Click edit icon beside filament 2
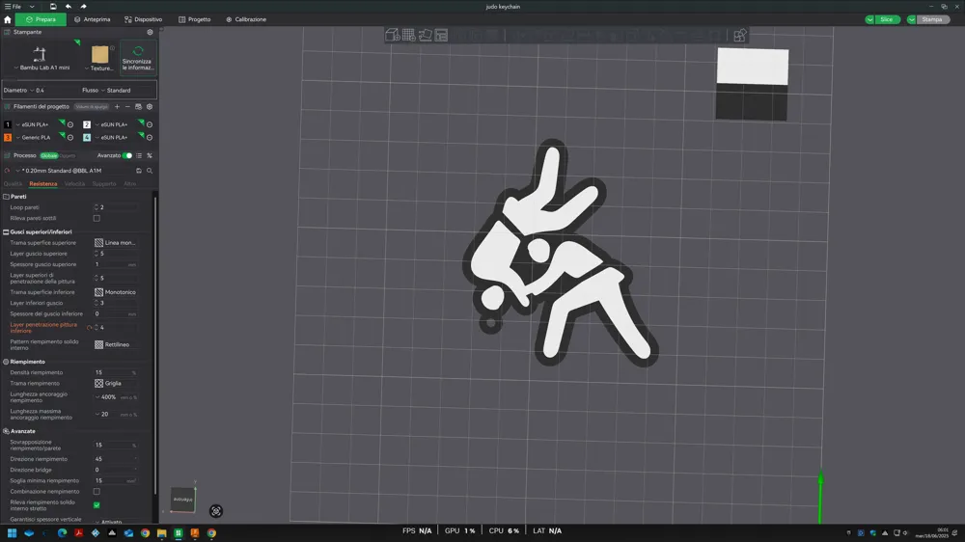The image size is (965, 542). point(150,124)
